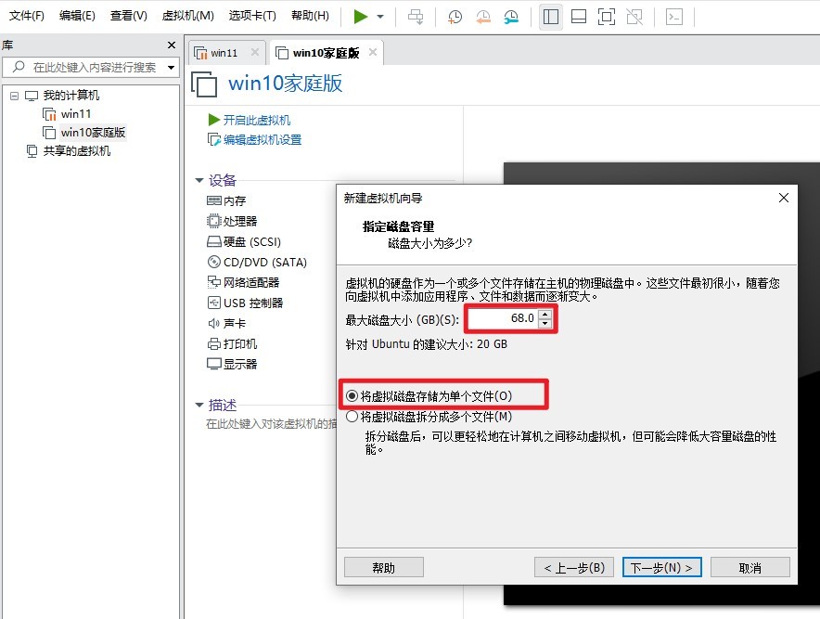Image resolution: width=820 pixels, height=619 pixels.
Task: Click the 最大磁盘大小 value field
Action: click(x=503, y=318)
